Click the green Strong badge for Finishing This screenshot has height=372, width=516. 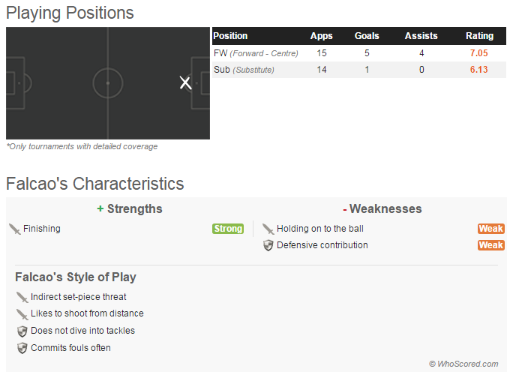228,229
